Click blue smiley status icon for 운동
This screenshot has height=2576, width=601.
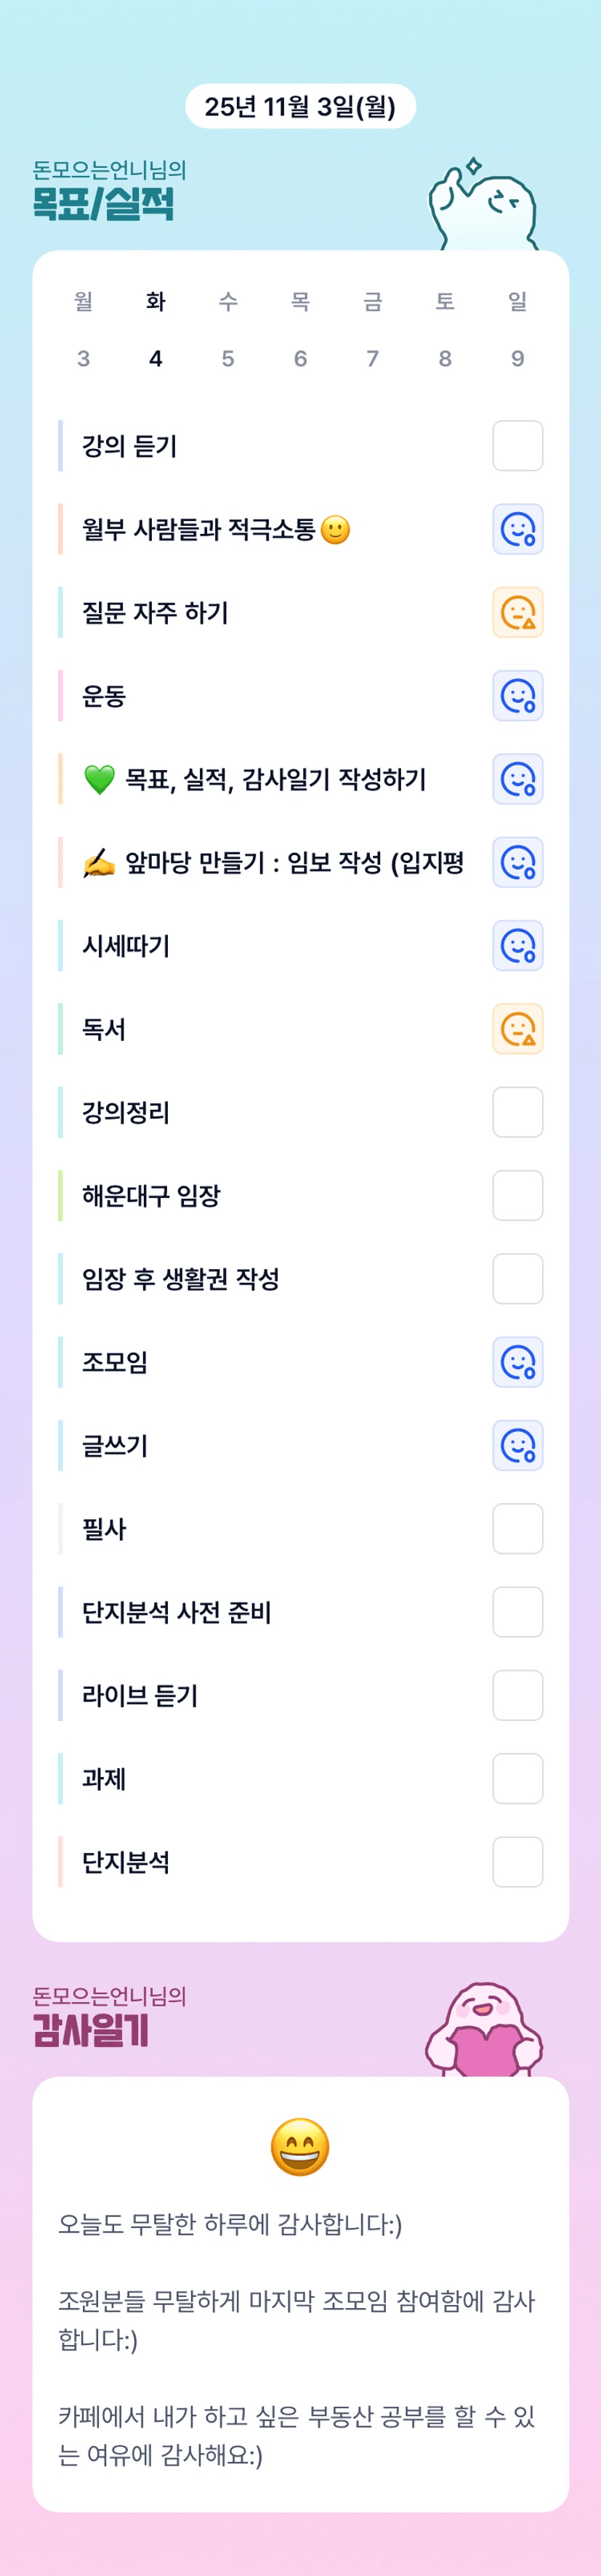pyautogui.click(x=517, y=696)
